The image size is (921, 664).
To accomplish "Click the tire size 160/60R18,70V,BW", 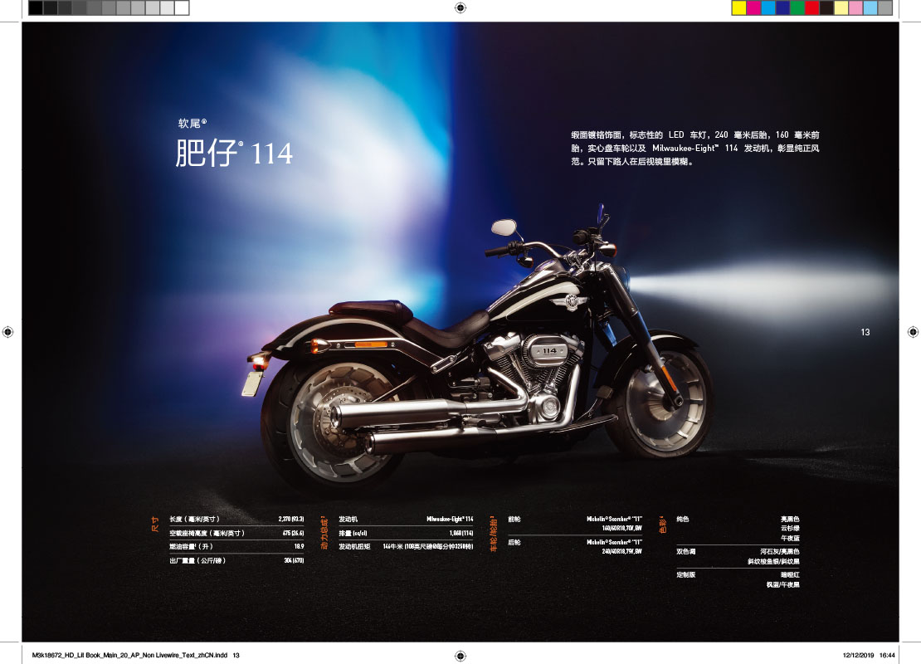I will click(x=622, y=528).
